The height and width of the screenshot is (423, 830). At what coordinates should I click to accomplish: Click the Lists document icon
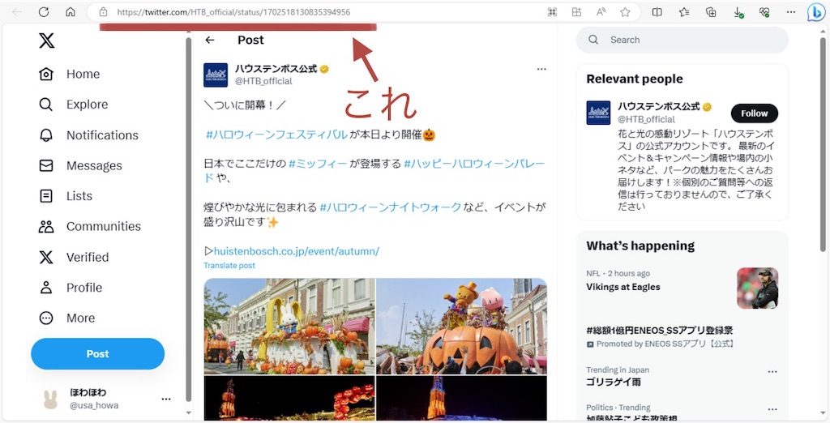coord(46,196)
